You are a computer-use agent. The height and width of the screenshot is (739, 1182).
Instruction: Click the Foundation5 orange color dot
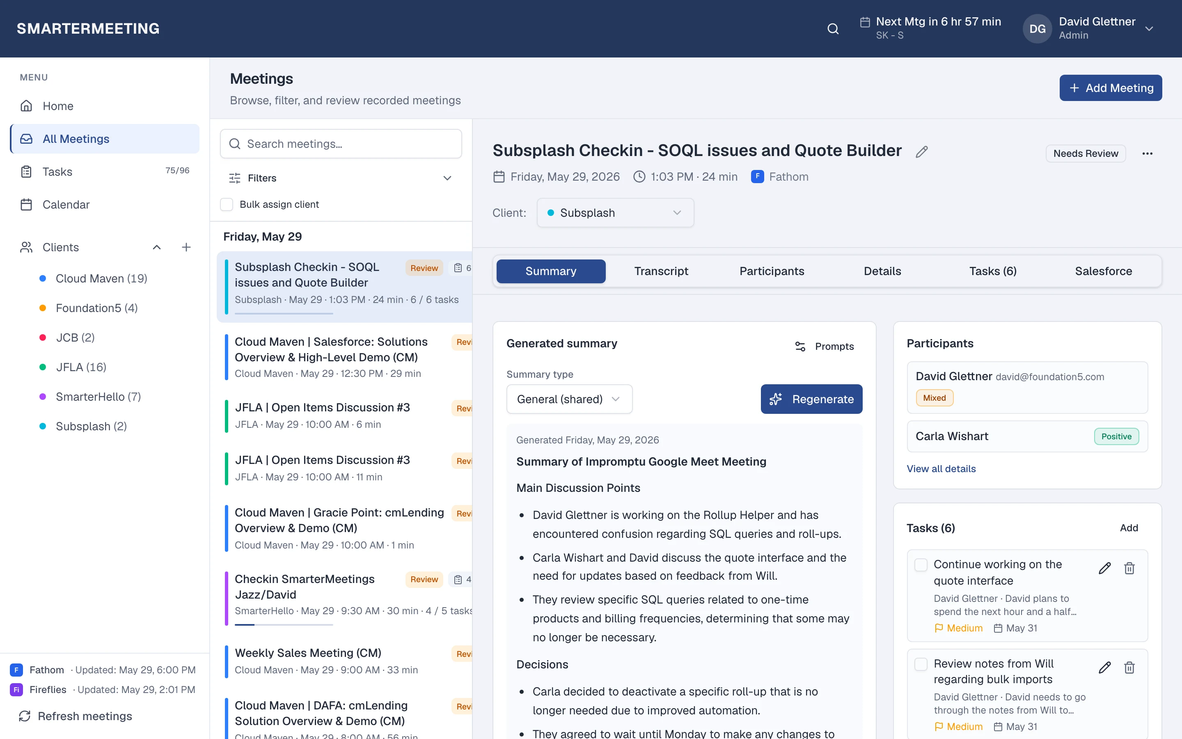pyautogui.click(x=43, y=308)
